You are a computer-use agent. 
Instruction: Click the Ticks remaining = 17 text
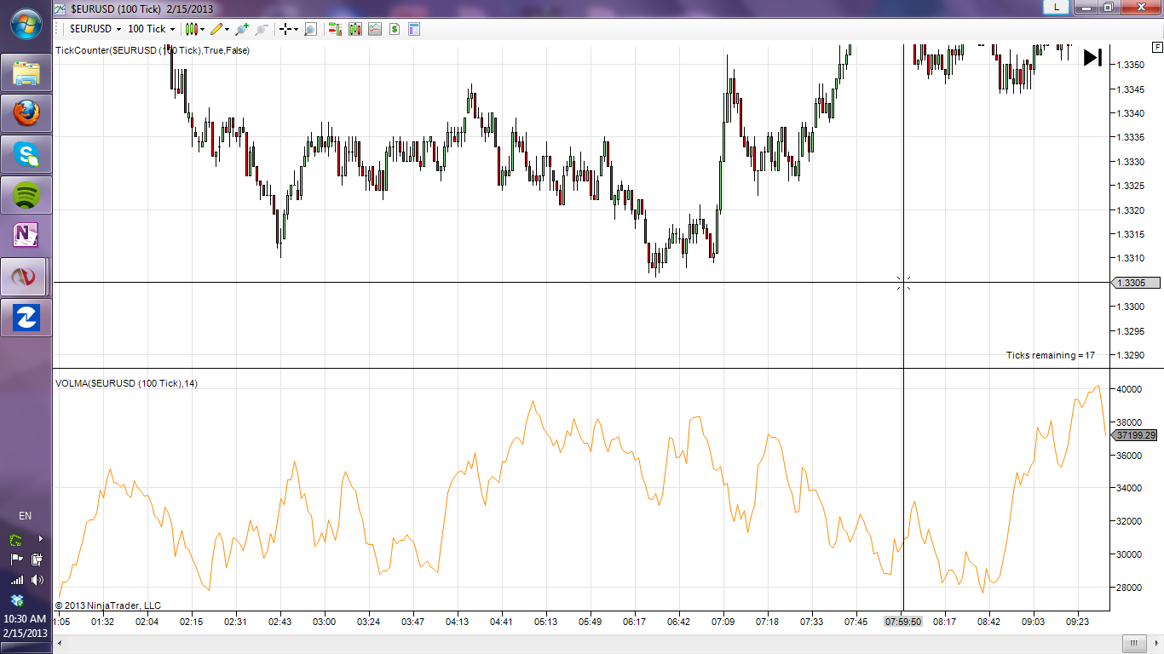pyautogui.click(x=1051, y=355)
